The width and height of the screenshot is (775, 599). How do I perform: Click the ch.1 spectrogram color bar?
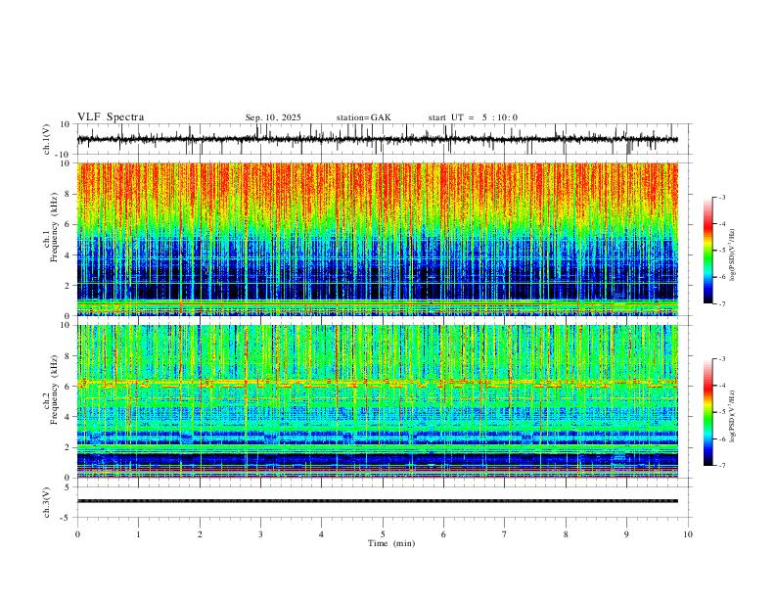(x=707, y=251)
